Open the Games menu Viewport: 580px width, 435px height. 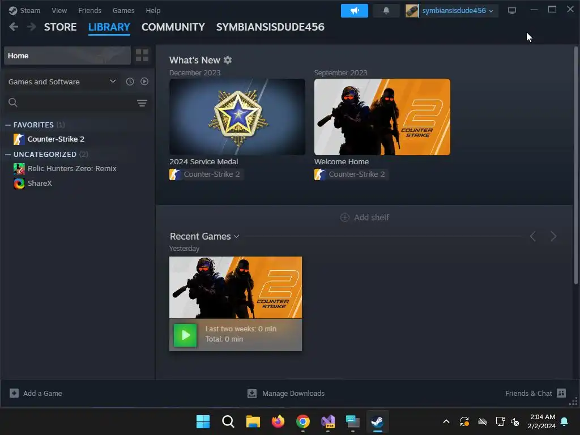pyautogui.click(x=123, y=10)
